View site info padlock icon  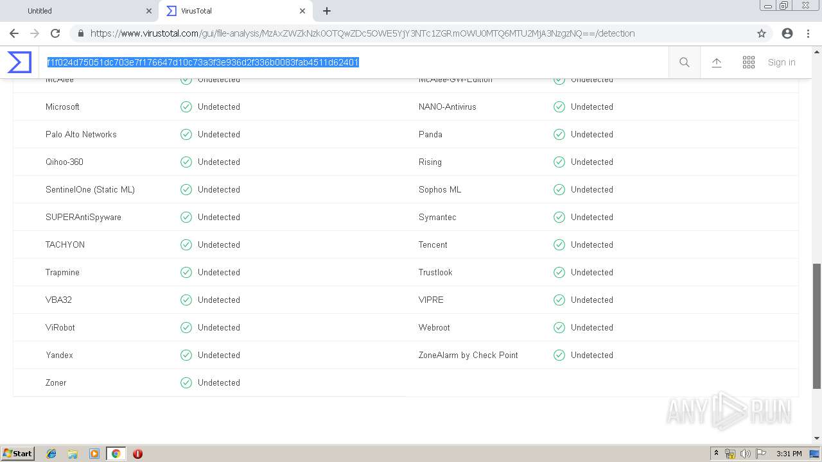tap(80, 33)
